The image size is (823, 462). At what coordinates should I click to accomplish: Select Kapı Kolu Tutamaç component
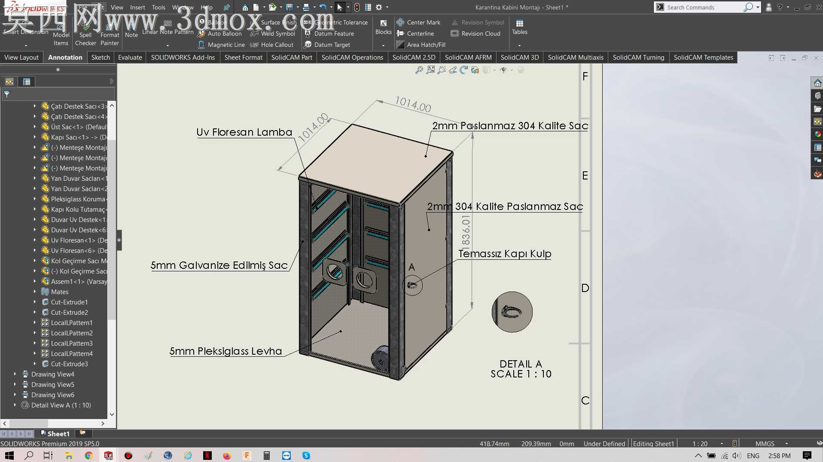coord(74,209)
